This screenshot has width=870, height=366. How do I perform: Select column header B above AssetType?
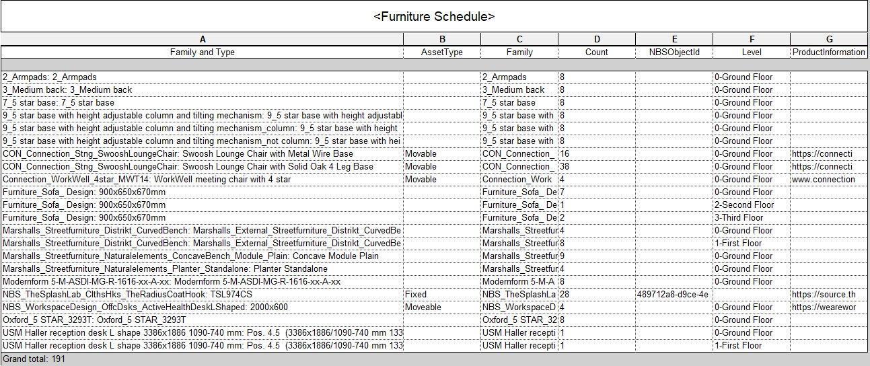[x=442, y=40]
